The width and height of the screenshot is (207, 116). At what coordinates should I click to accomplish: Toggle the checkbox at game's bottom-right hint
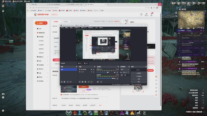point(204,112)
